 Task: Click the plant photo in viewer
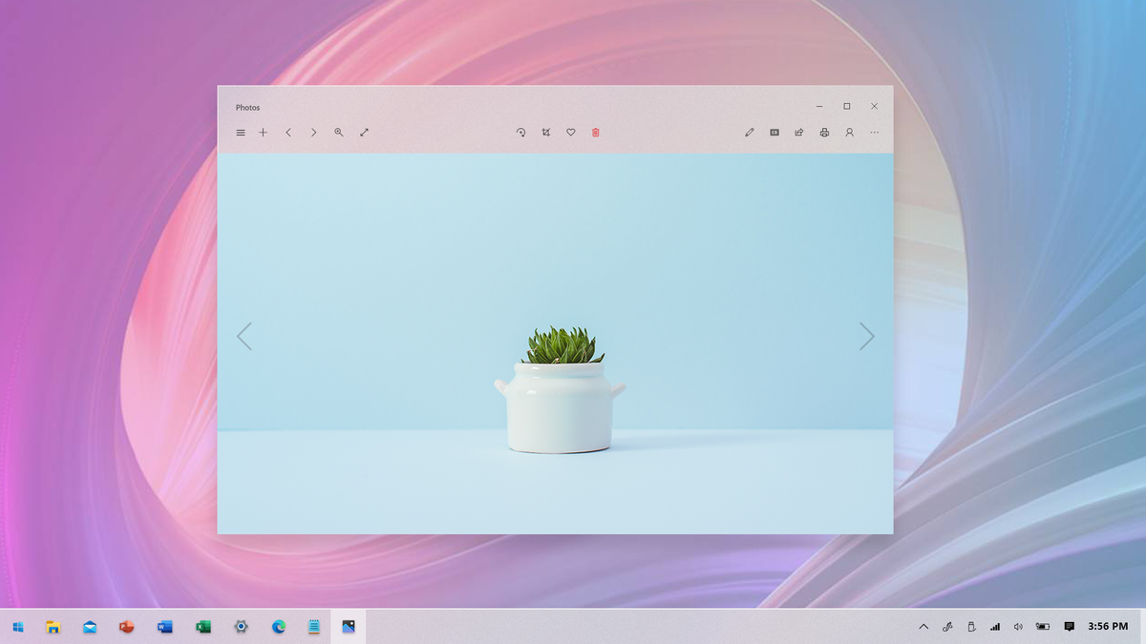[x=556, y=343]
